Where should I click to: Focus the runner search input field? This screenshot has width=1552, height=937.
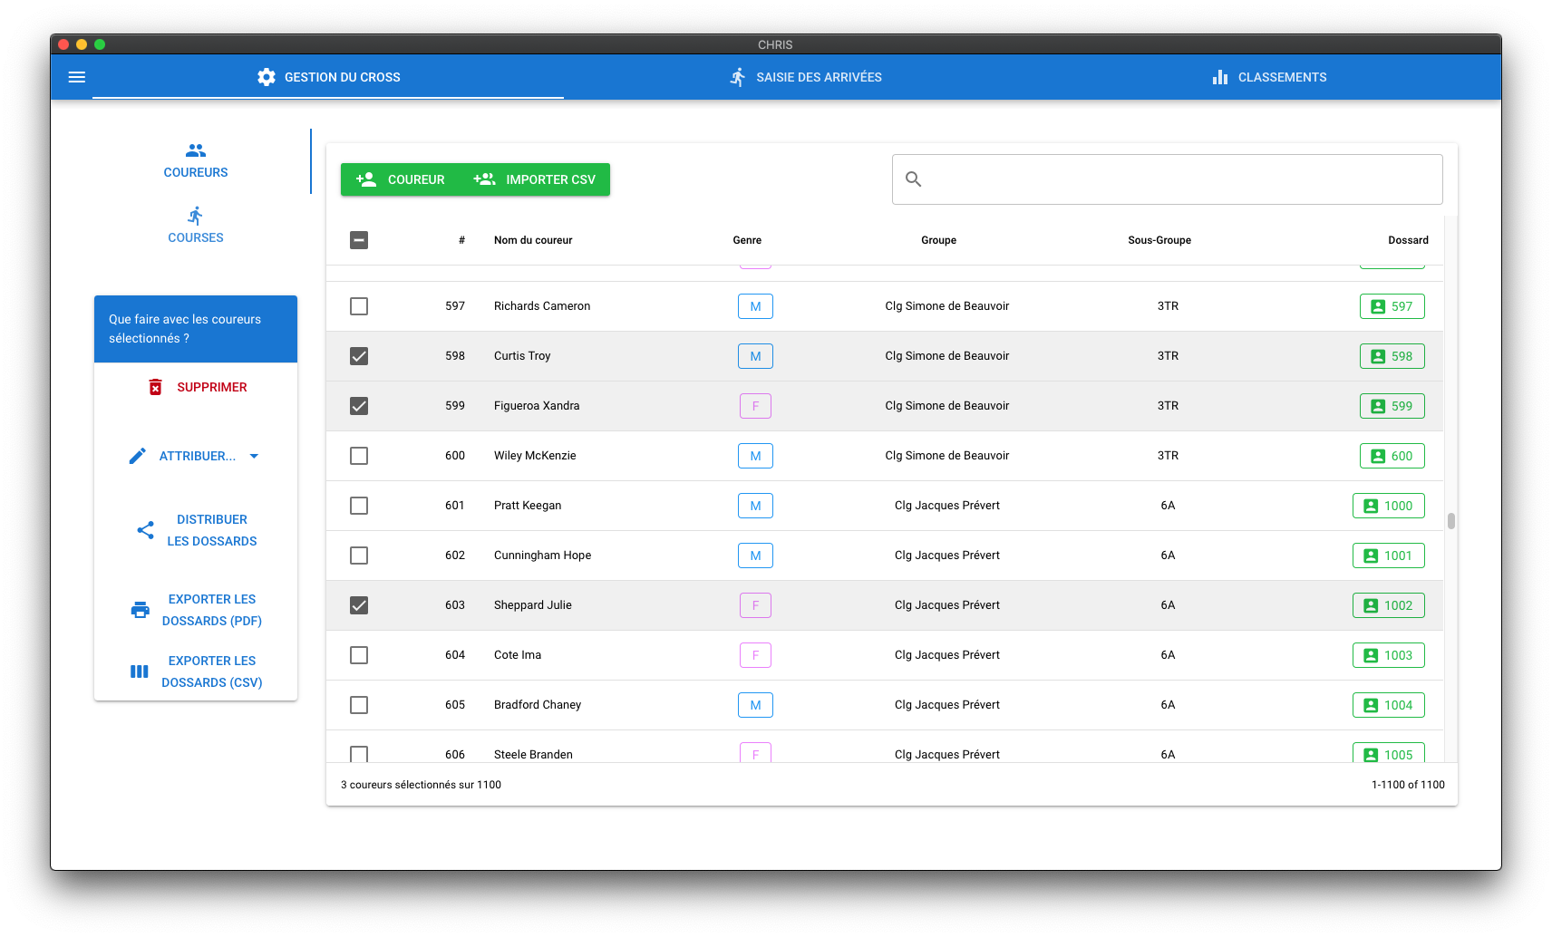pyautogui.click(x=1168, y=179)
